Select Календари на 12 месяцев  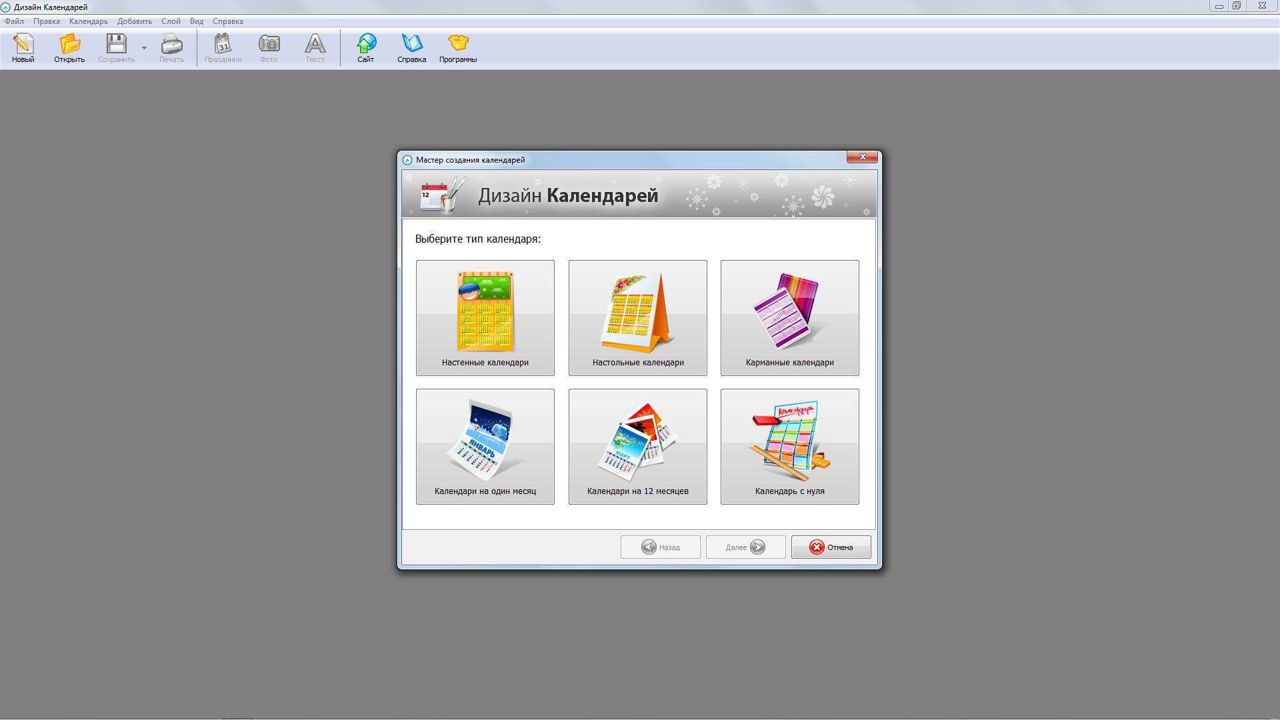pyautogui.click(x=638, y=447)
